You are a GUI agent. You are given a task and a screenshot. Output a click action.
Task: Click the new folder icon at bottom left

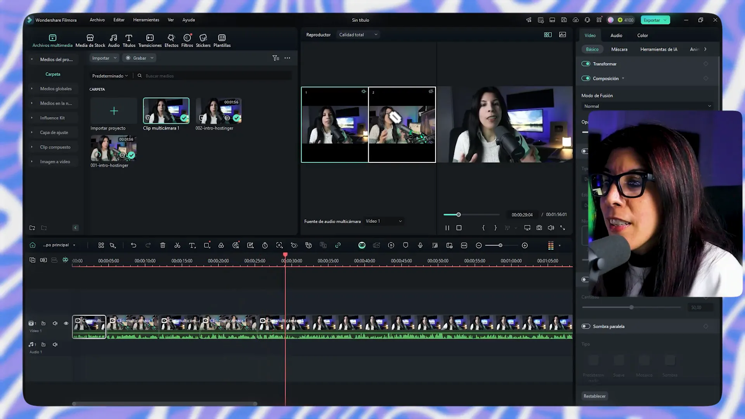[32, 228]
